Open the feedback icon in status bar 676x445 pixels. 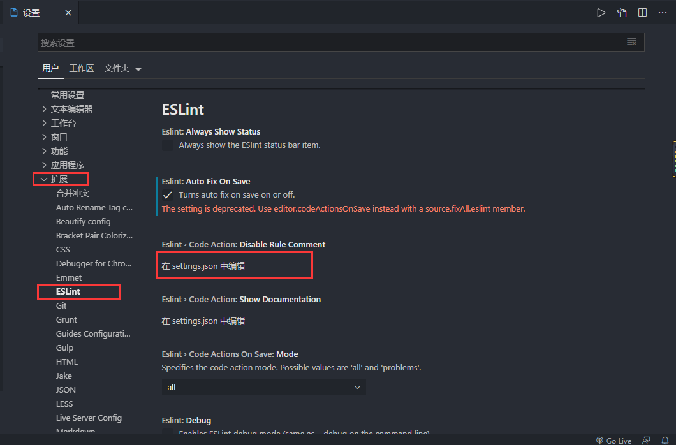646,441
